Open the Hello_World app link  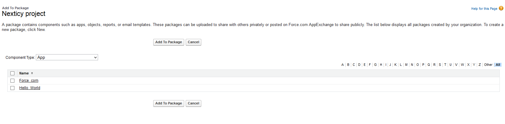[x=30, y=88]
